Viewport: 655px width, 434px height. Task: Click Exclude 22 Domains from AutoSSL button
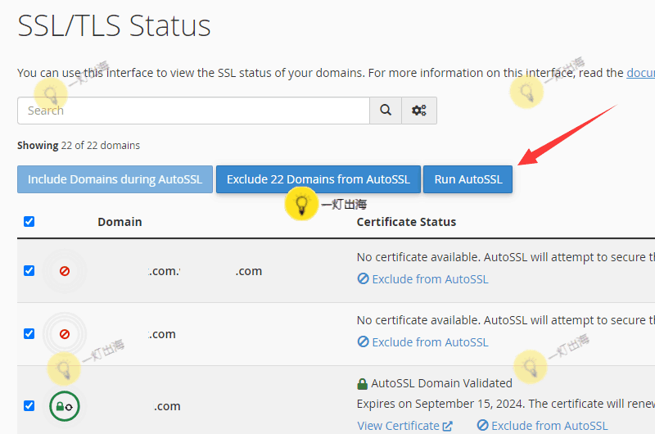click(x=318, y=179)
